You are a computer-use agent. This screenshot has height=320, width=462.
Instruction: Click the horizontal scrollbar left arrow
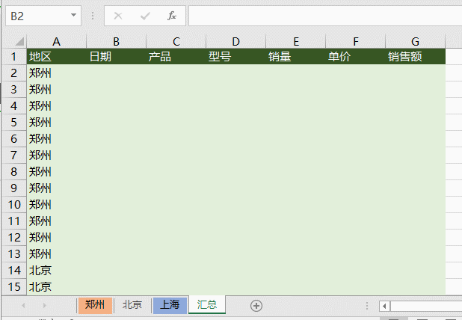pos(384,306)
